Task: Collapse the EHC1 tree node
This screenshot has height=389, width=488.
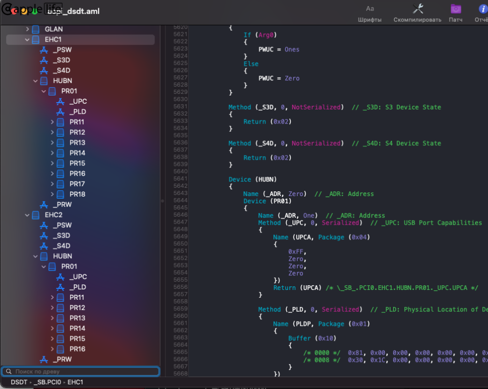Action: tap(27, 39)
